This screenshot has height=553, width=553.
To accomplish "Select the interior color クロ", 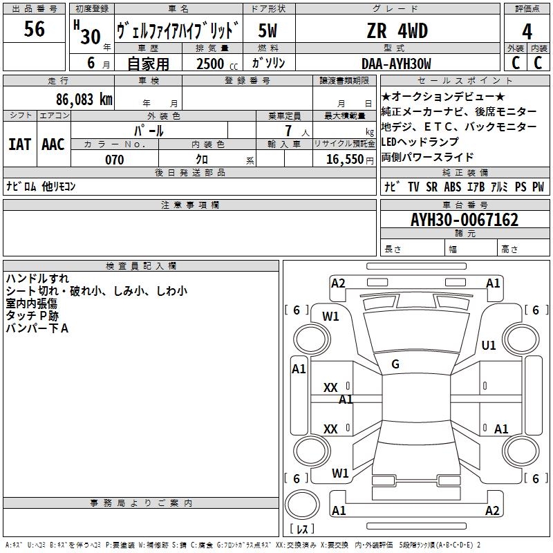I will tap(202, 159).
